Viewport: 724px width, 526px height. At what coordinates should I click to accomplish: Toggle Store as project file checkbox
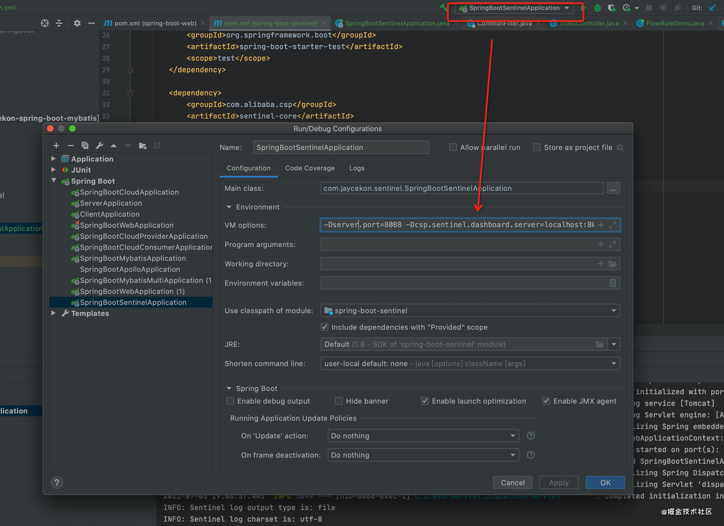[537, 147]
